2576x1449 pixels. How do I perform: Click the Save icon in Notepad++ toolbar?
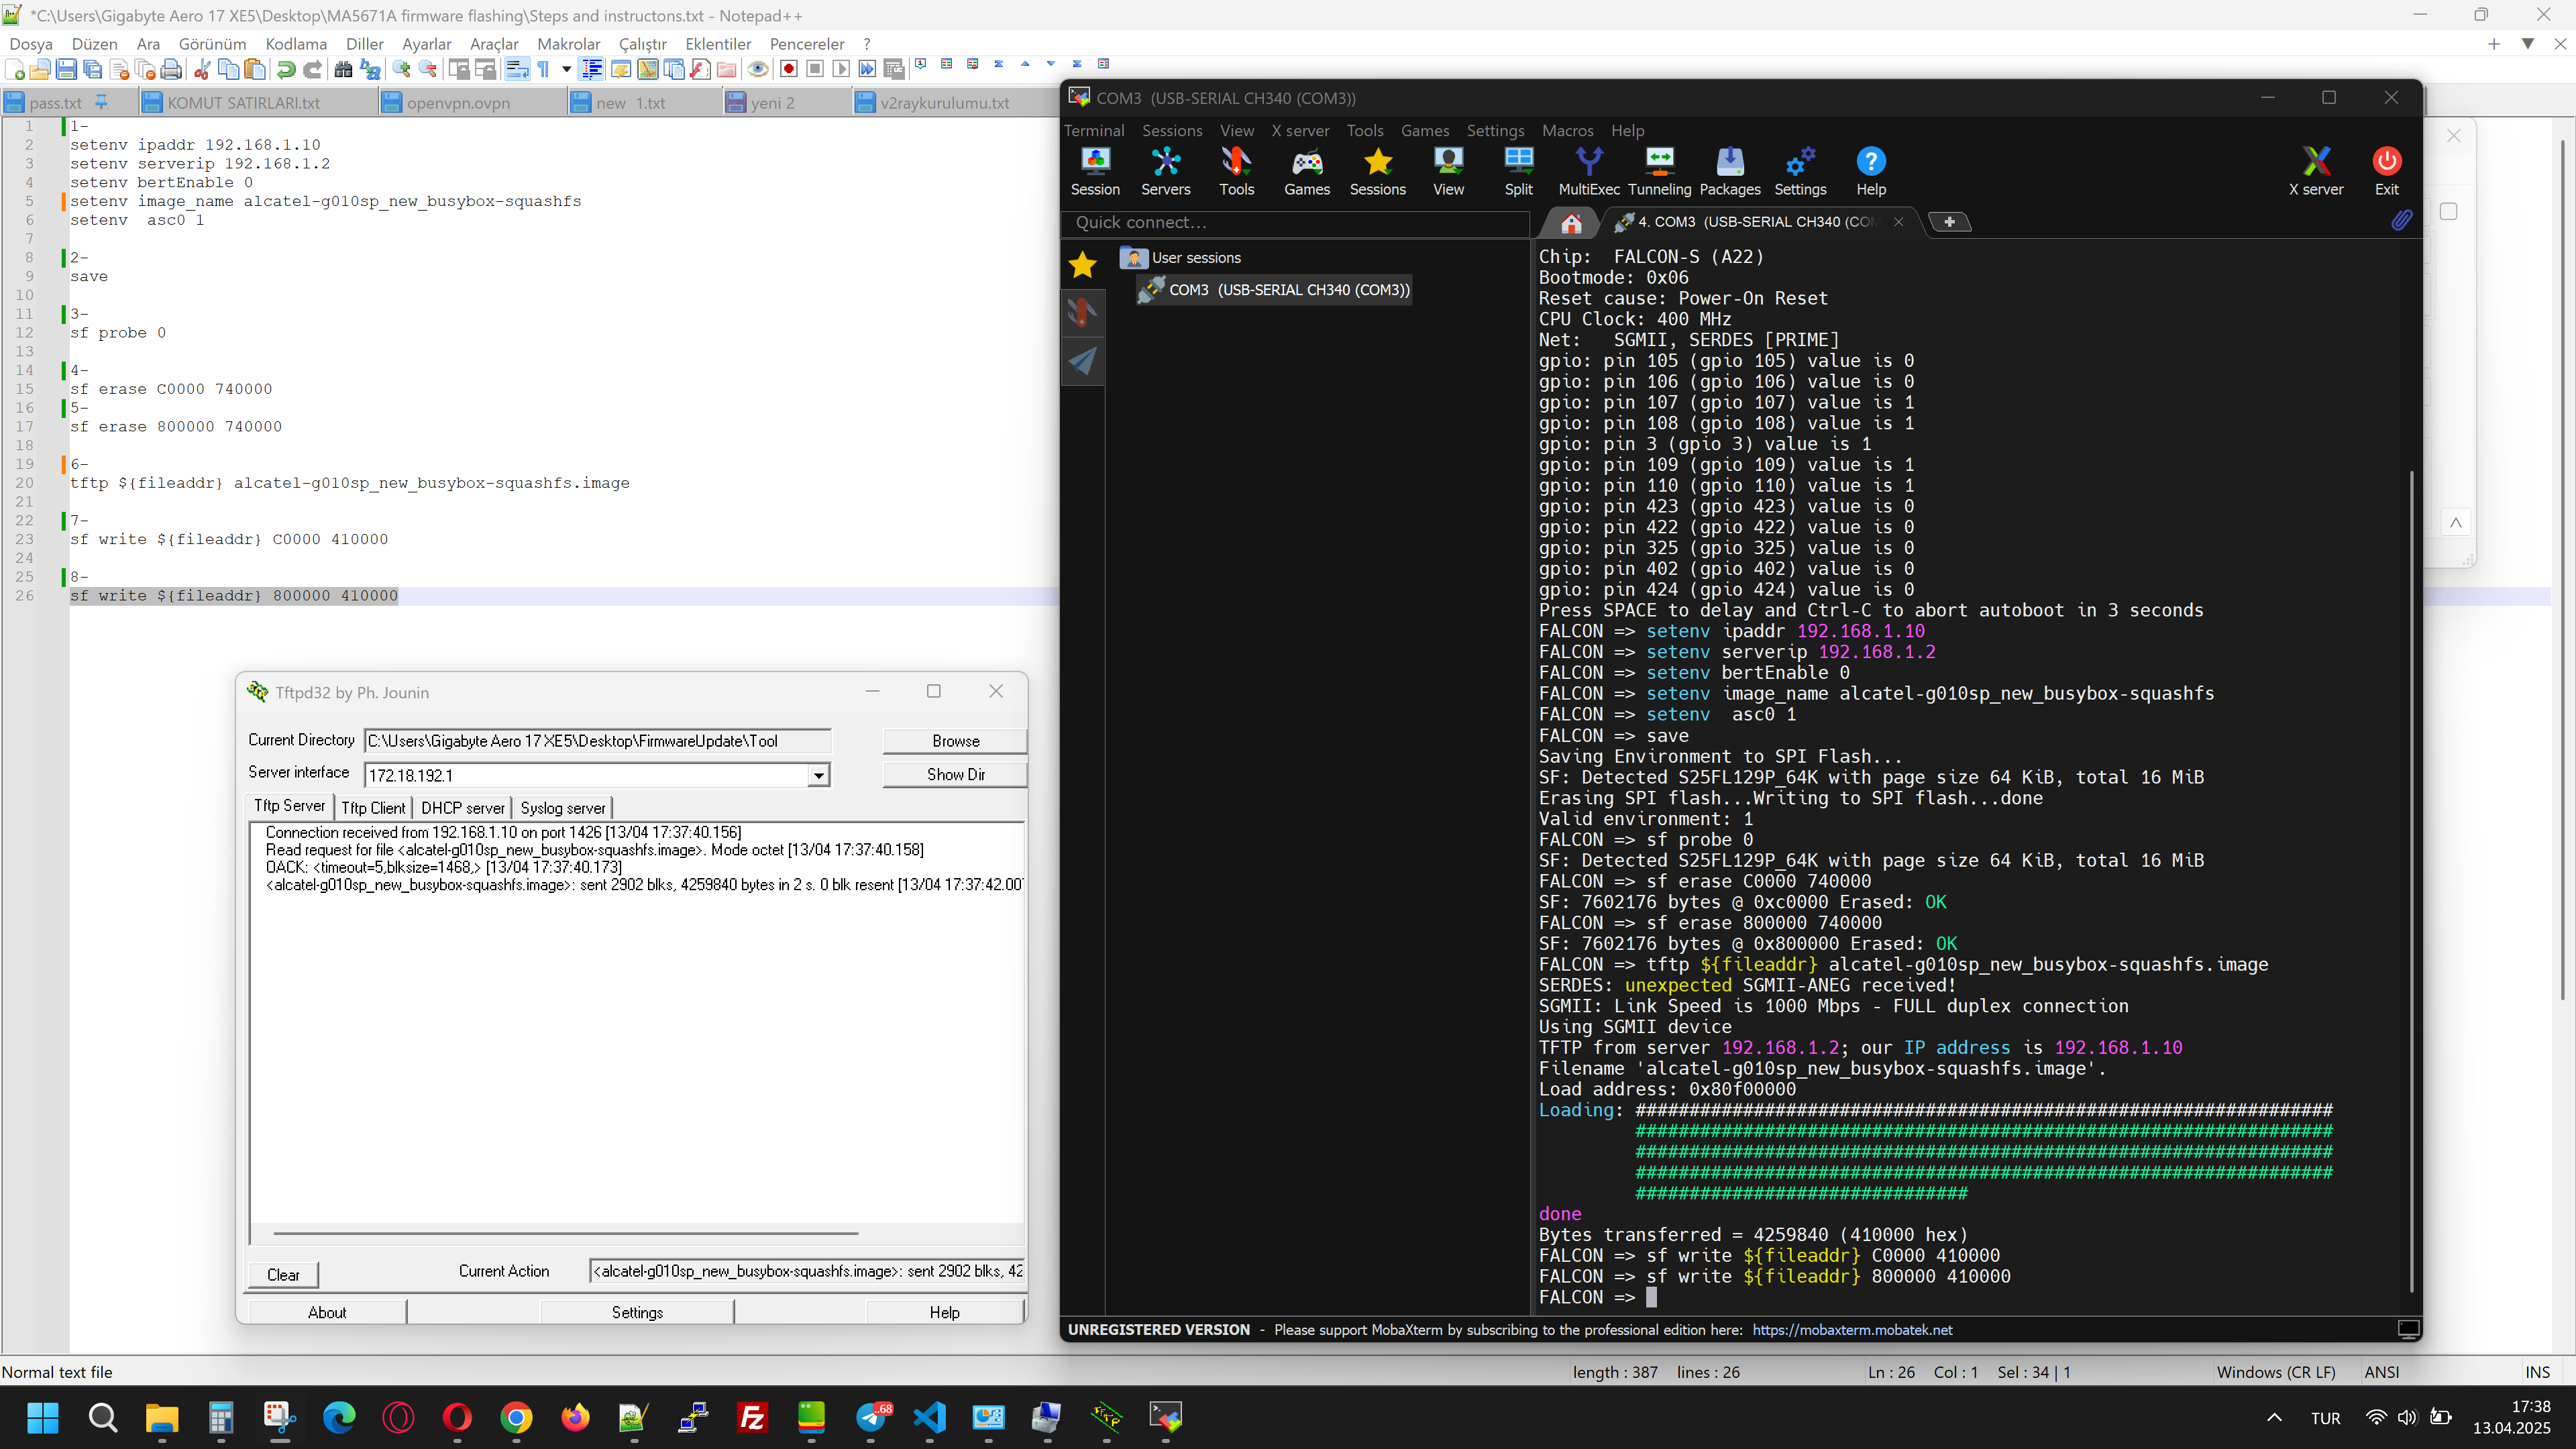(x=66, y=69)
